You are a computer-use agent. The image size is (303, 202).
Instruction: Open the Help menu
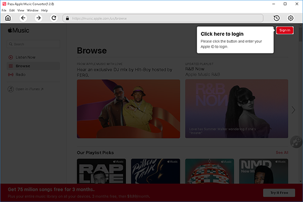[x=44, y=10]
